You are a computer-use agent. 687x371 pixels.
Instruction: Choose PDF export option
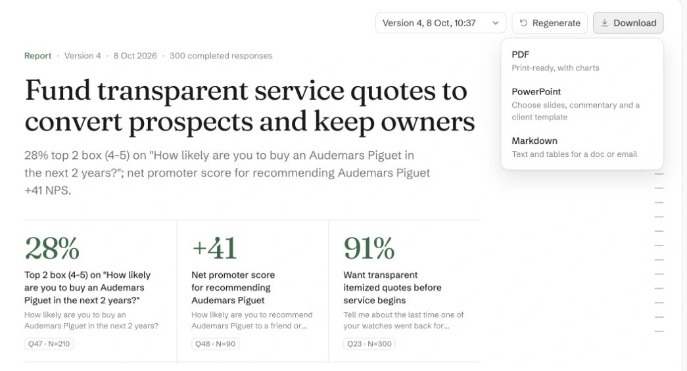click(x=582, y=61)
